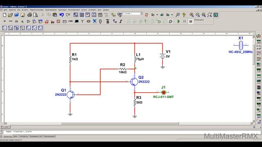This screenshot has height=147, width=262.
Task: Click Zoom to fit page icon
Action: point(210,15)
